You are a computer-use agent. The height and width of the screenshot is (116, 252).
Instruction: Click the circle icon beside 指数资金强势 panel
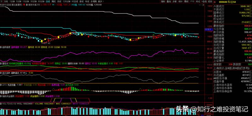click(1, 96)
